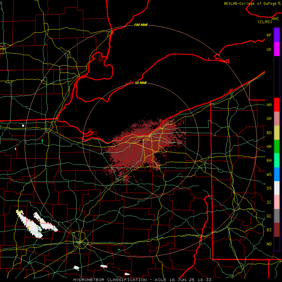
Task: Click the 100 NMI range ring label
Action: tap(141, 25)
